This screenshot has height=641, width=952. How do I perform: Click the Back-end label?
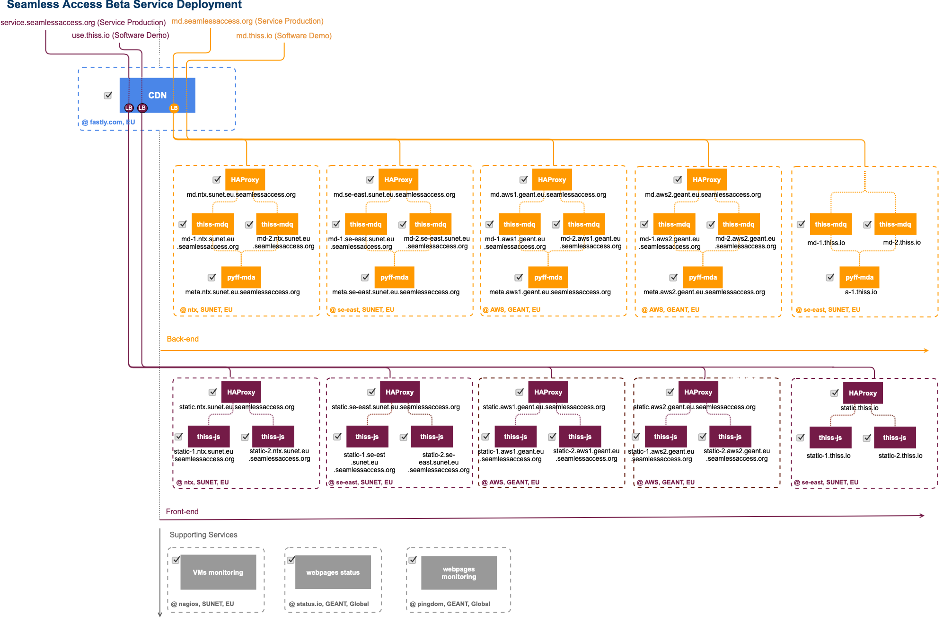pos(183,339)
